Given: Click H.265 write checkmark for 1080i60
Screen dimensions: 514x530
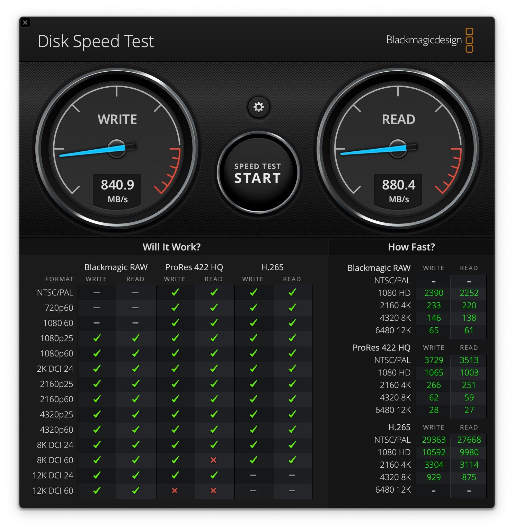Looking at the screenshot, I should pyautogui.click(x=254, y=323).
